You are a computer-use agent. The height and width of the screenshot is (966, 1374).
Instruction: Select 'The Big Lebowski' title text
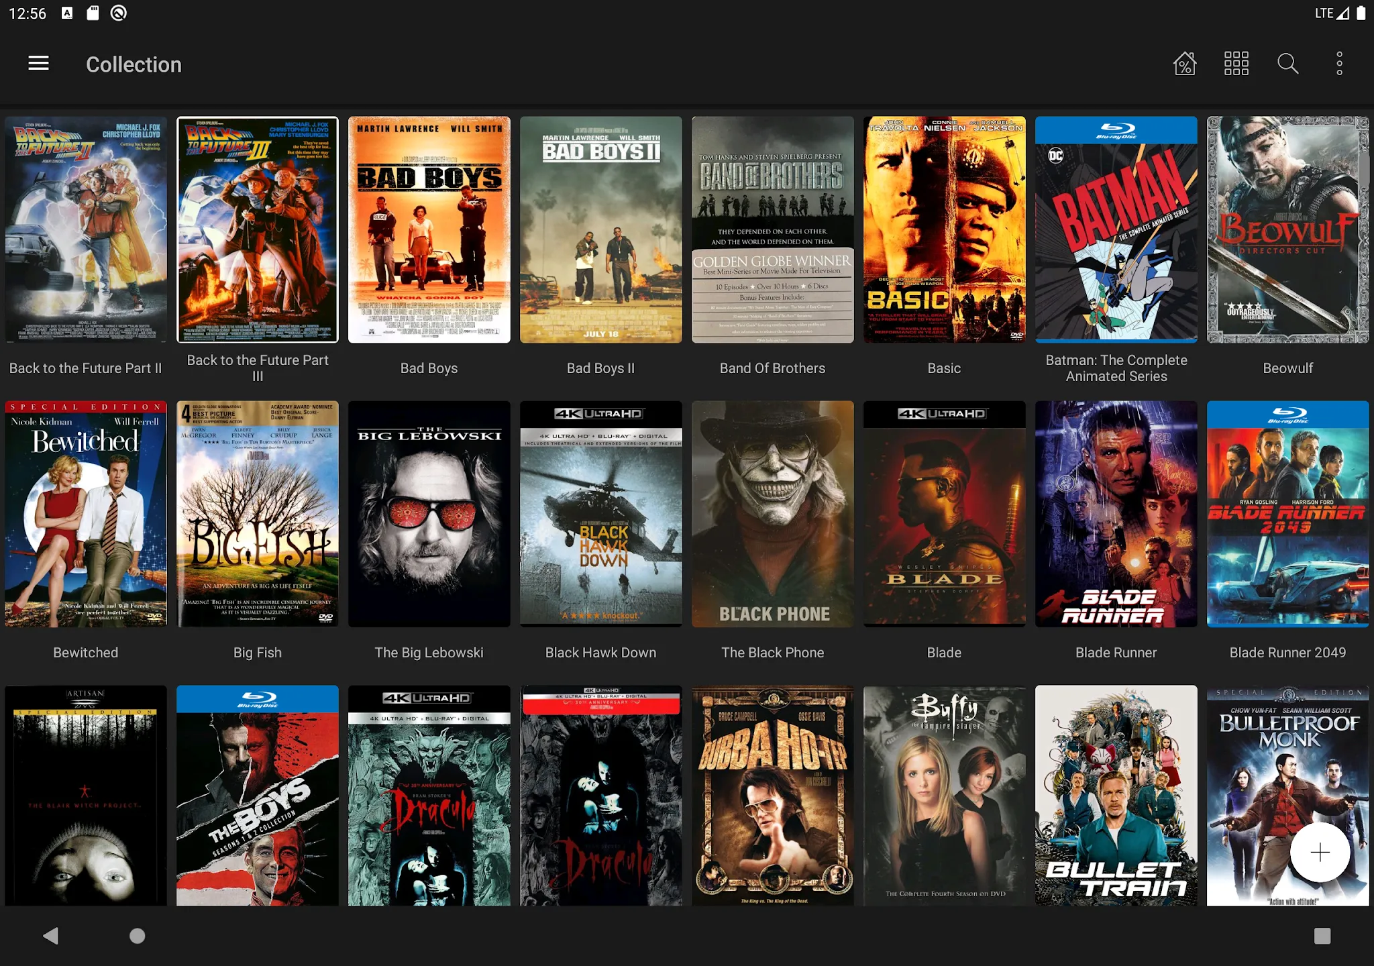429,653
